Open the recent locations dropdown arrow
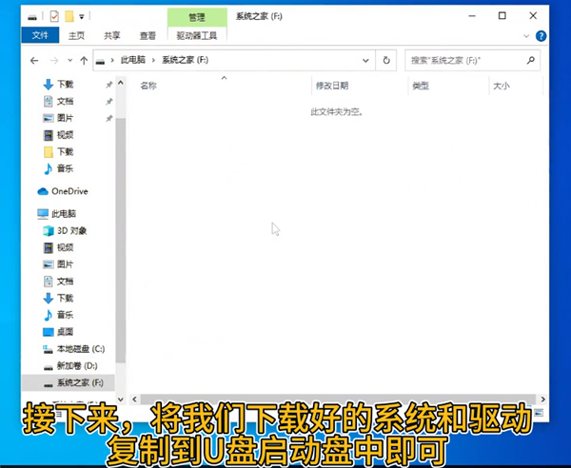This screenshot has height=468, width=571. (69, 60)
